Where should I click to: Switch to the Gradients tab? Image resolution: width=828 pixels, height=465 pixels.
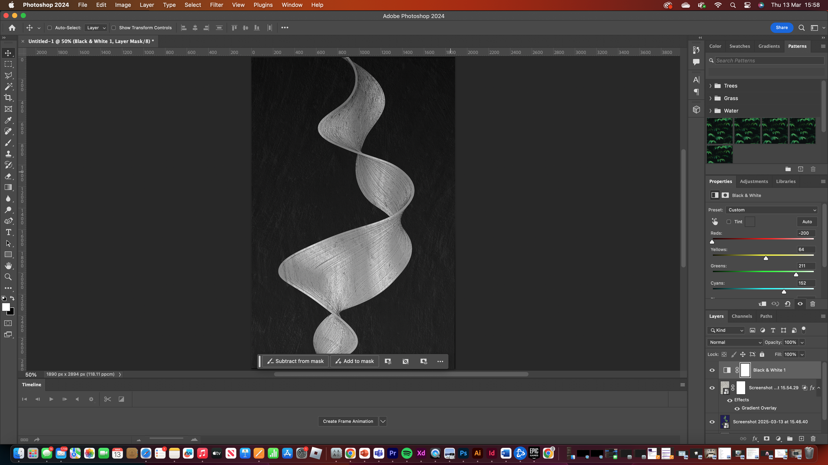click(769, 46)
